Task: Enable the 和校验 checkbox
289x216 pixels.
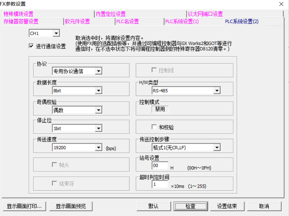Action: pyautogui.click(x=154, y=127)
